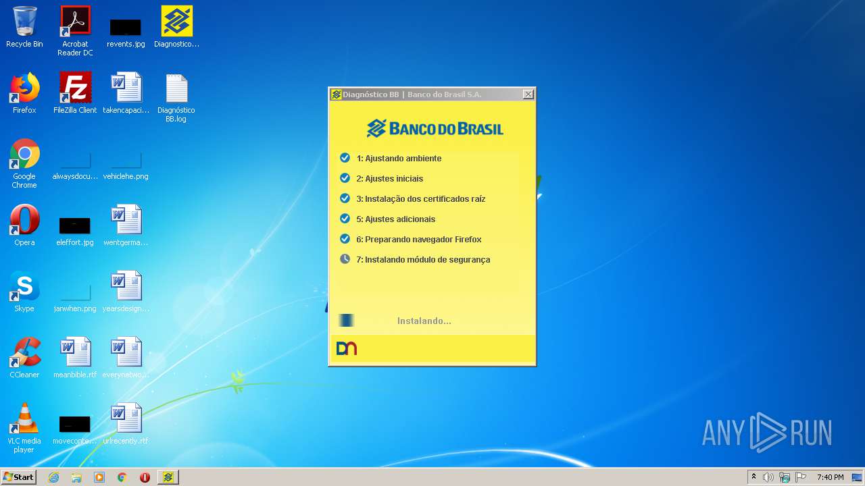
Task: Launch Skype desktop shortcut
Action: tap(24, 292)
